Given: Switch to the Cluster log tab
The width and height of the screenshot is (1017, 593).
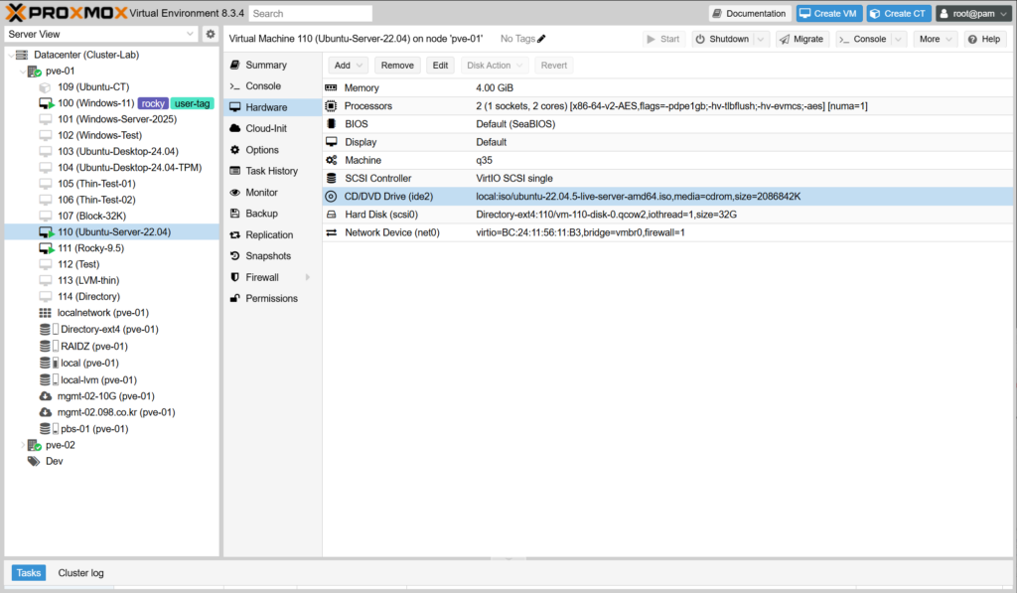Looking at the screenshot, I should [80, 573].
